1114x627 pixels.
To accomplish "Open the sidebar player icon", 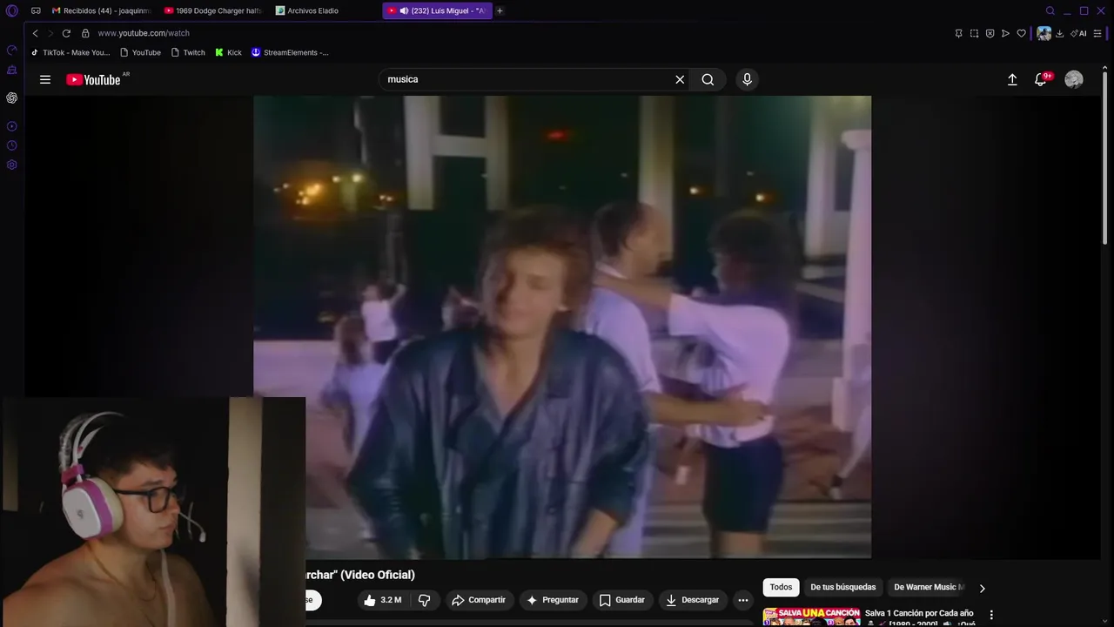I will click(12, 126).
